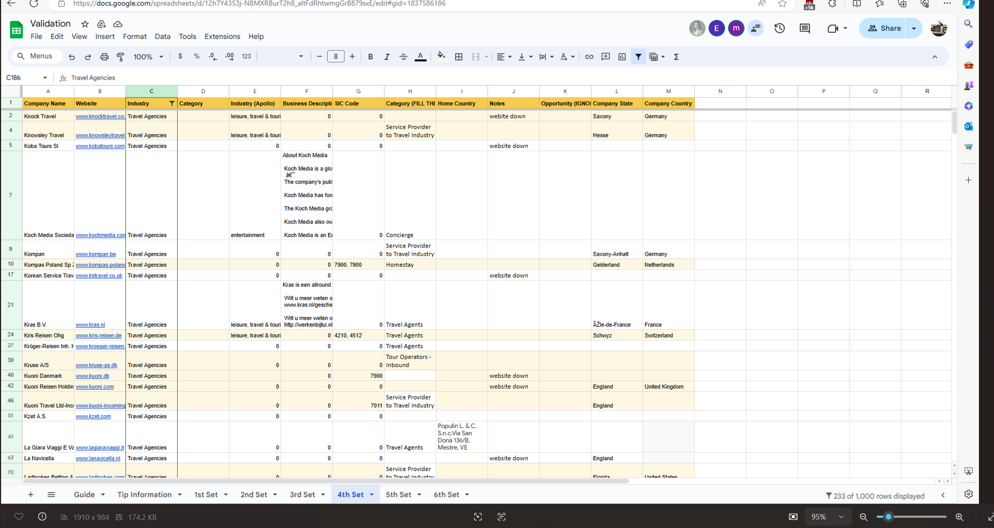Open the horizontal align dropdown

[x=504, y=57]
